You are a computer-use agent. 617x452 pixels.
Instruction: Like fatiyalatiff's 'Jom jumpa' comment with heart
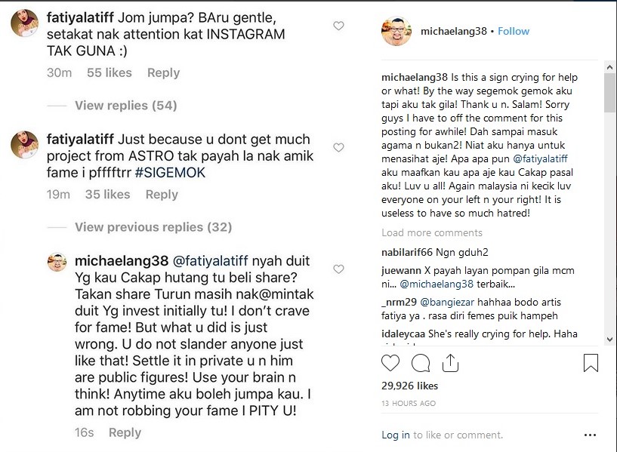click(338, 26)
